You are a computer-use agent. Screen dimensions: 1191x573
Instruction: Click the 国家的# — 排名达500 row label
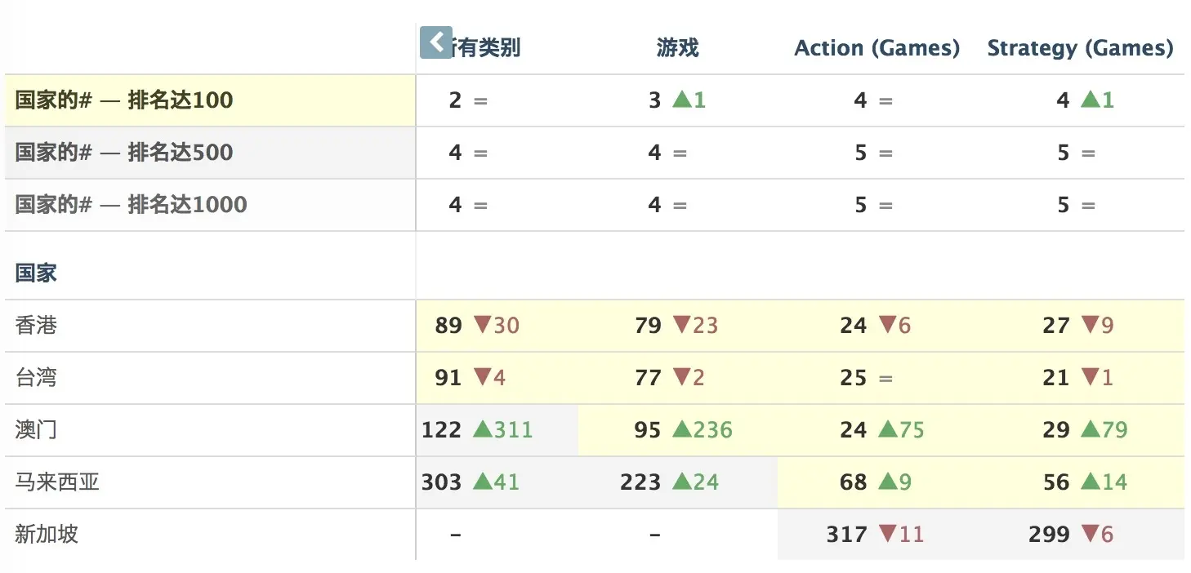[124, 153]
